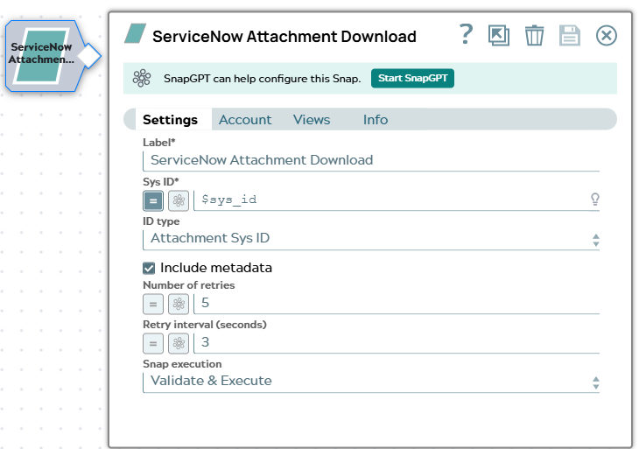
Task: Click SnapGPT icon for Retry interval
Action: click(x=179, y=343)
